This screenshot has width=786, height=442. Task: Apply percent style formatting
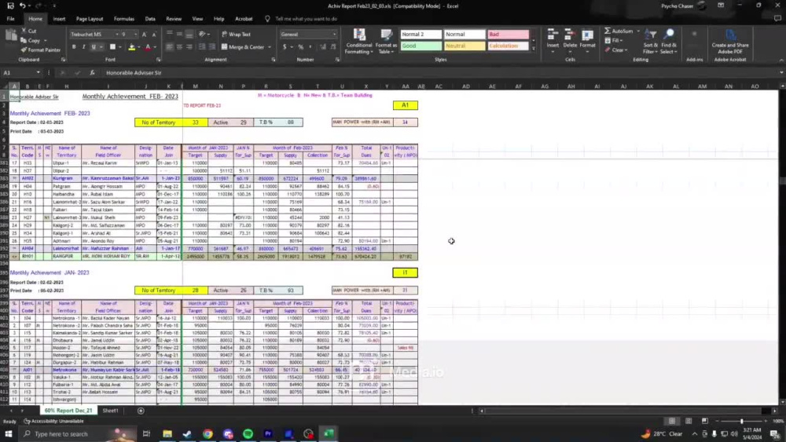click(301, 47)
